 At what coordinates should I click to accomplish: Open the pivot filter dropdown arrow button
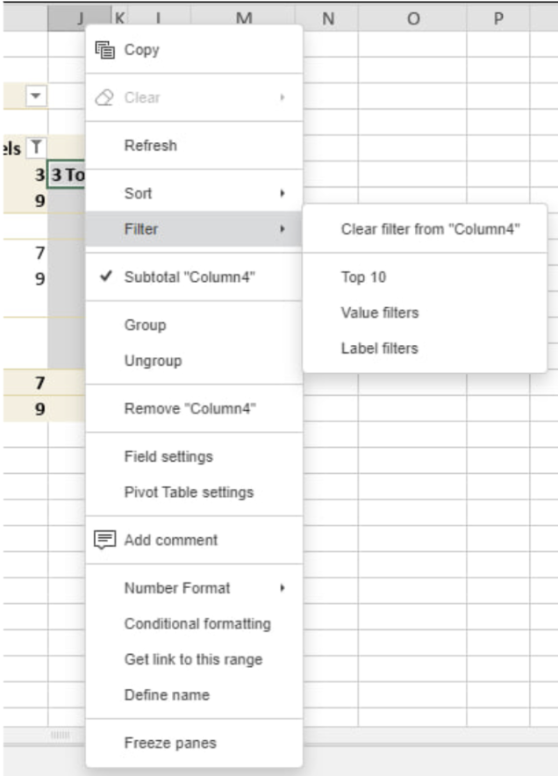36,96
